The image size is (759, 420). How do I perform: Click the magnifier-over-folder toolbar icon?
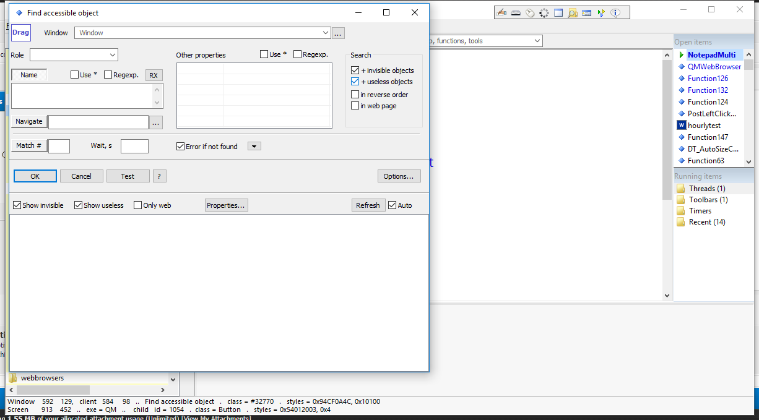coord(573,13)
